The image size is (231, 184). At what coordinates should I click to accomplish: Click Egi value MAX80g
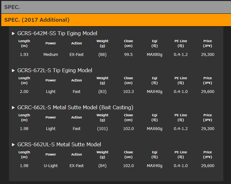(154, 55)
